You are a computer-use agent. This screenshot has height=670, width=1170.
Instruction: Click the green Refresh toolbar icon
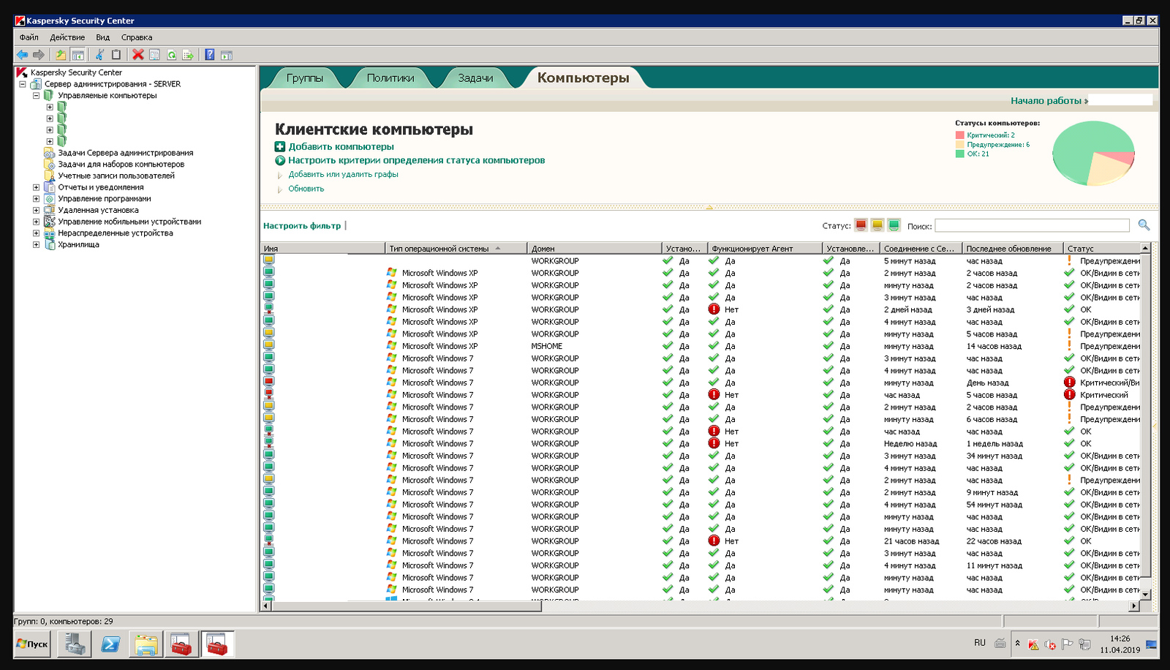click(x=171, y=55)
